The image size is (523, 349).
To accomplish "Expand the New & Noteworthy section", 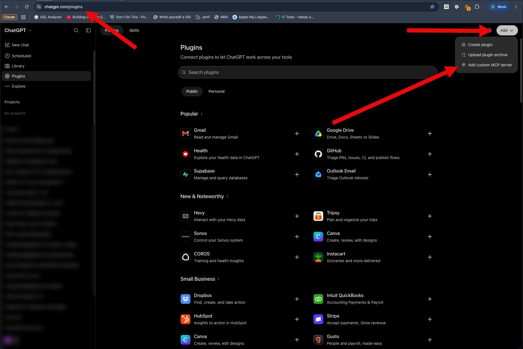I will [x=204, y=196].
